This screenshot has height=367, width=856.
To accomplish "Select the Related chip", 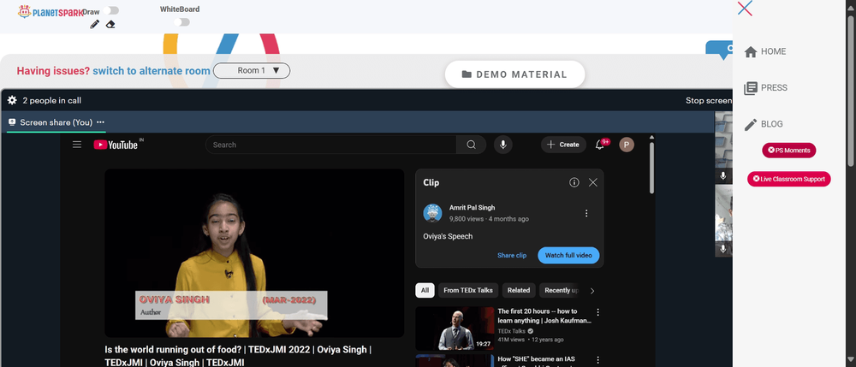I will 519,290.
